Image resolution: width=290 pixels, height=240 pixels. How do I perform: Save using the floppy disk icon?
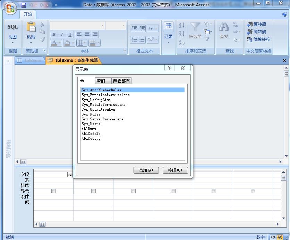[24, 5]
